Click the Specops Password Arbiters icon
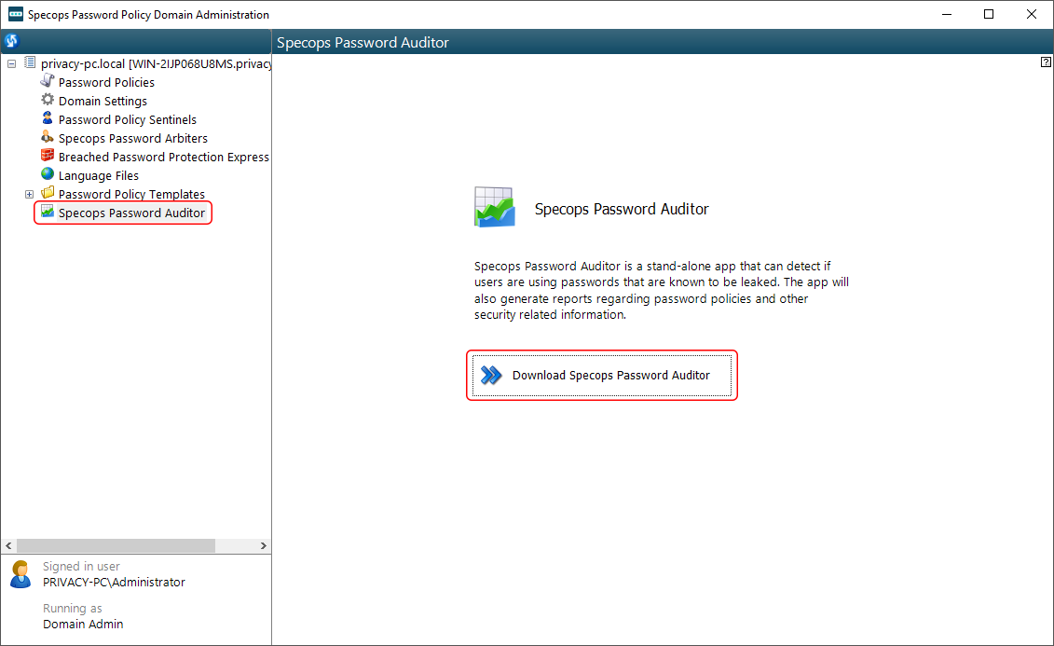This screenshot has width=1054, height=646. [x=47, y=137]
